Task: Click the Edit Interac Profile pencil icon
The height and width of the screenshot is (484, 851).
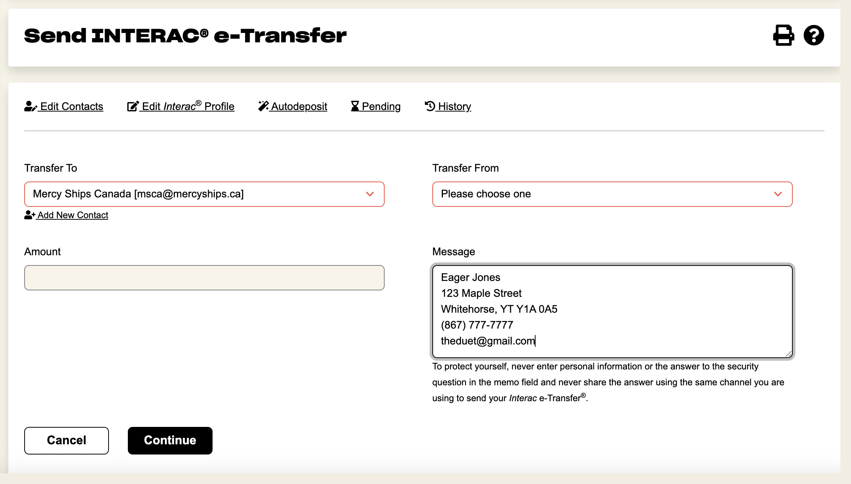Action: tap(133, 106)
